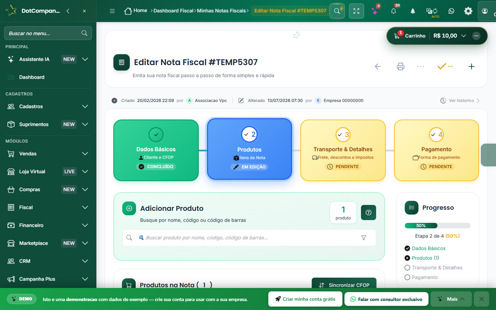Click the DEMO badge

(x=22, y=299)
